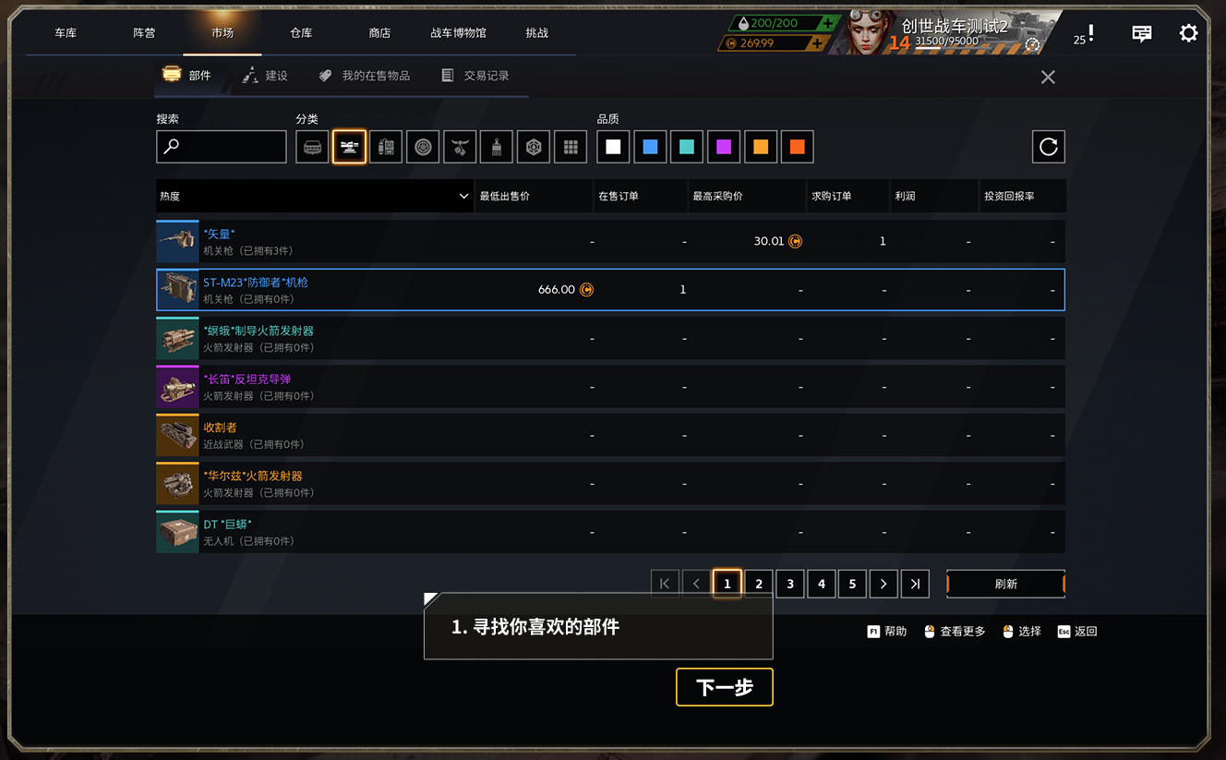Viewport: 1226px width, 760px height.
Task: Toggle the purple quality filter
Action: tap(724, 147)
